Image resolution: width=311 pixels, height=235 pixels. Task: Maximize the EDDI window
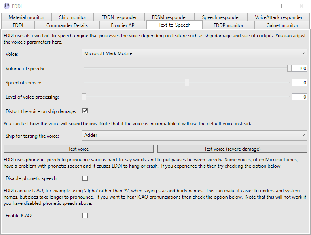point(283,6)
